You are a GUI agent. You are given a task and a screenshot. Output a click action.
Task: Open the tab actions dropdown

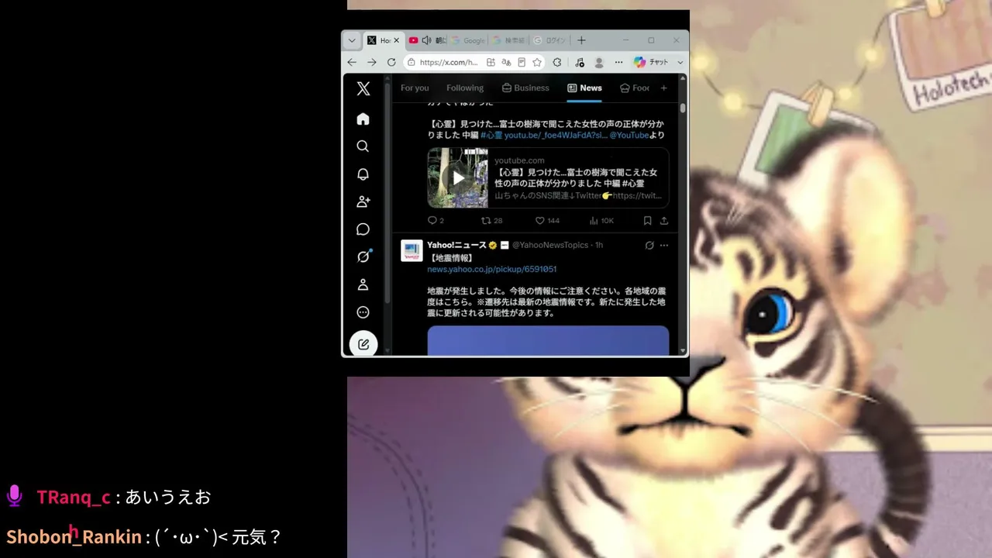tap(352, 40)
